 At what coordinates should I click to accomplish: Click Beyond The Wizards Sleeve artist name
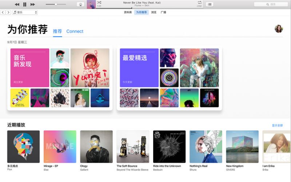(132, 170)
